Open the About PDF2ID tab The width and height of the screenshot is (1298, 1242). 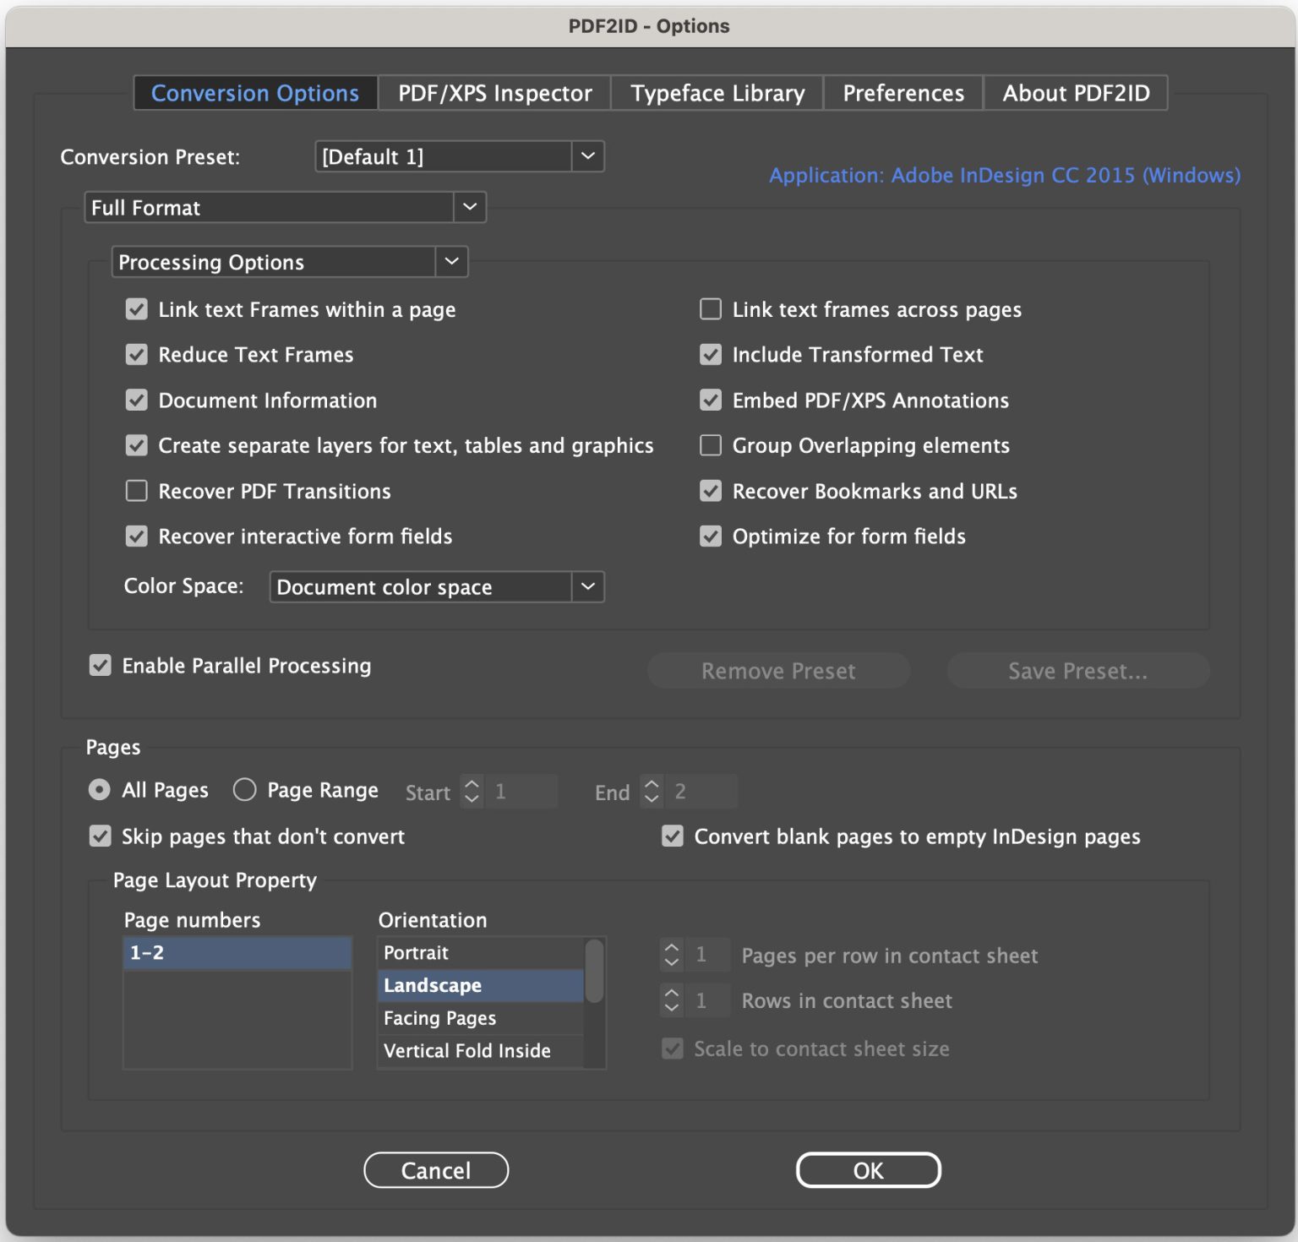[x=1076, y=93]
